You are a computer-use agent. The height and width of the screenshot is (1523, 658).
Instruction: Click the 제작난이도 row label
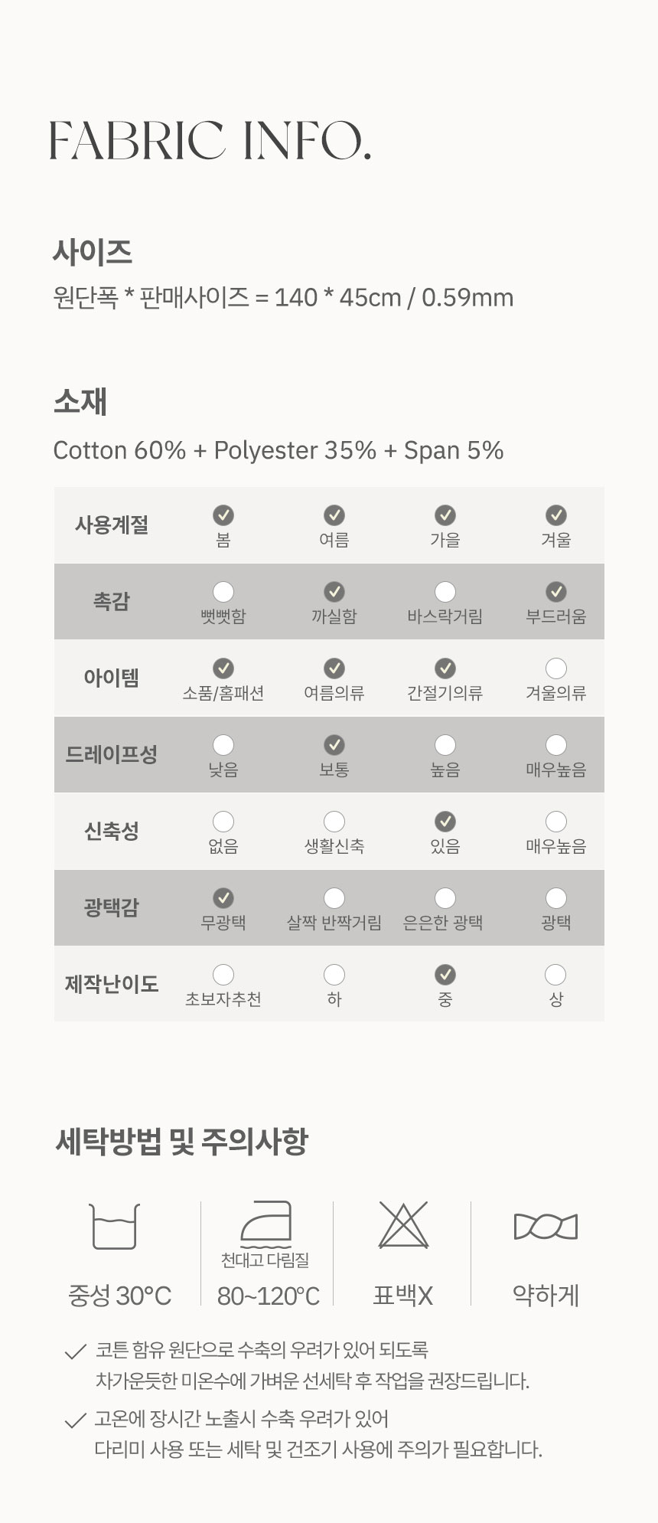point(112,984)
